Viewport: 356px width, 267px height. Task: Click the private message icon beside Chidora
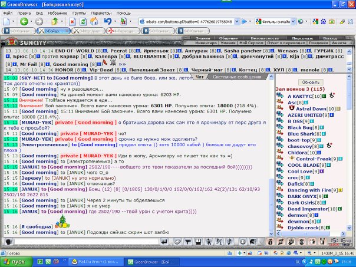coord(280,151)
